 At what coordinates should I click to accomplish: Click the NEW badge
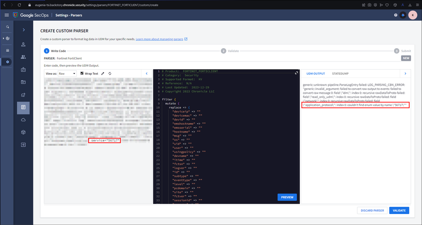tap(406, 58)
